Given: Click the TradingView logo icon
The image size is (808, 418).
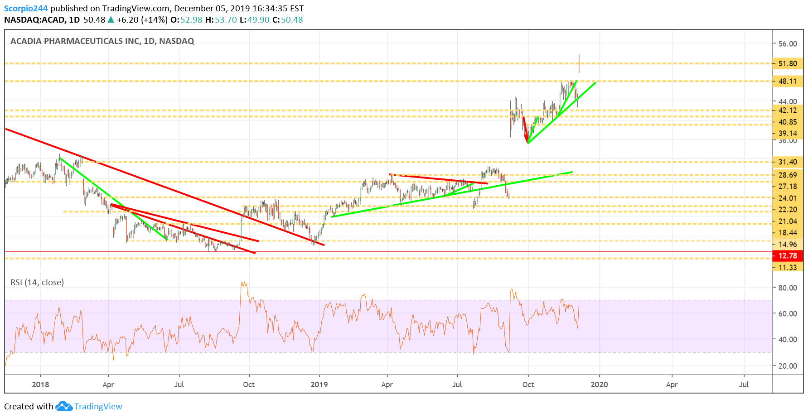Looking at the screenshot, I should point(64,406).
